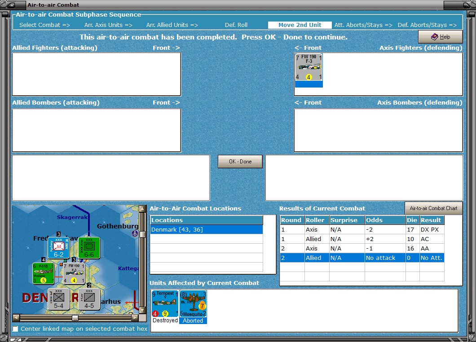Select the AA result cell
Screen dimensions: 476x342
(x=432, y=248)
